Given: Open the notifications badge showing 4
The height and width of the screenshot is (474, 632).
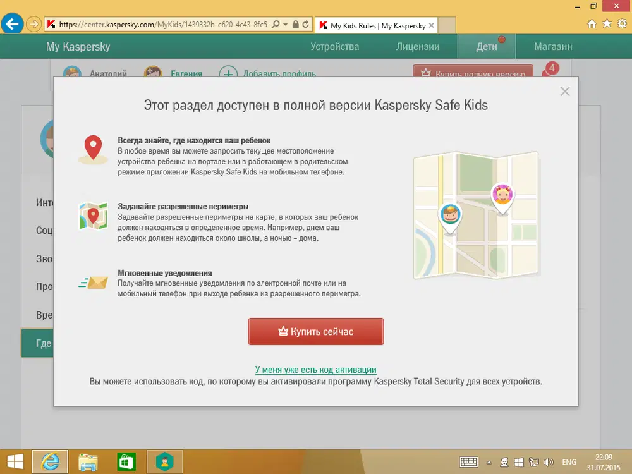Looking at the screenshot, I should [x=551, y=69].
